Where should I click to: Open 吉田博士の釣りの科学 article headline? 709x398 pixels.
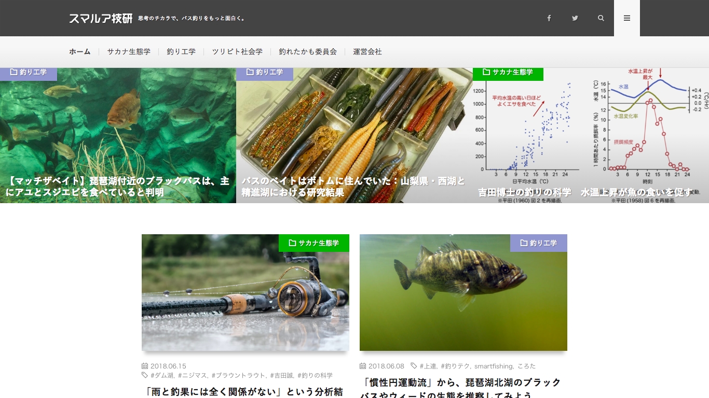[x=585, y=192]
